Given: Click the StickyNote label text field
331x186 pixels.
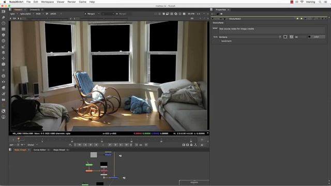Looking at the screenshot, I should 272,30.
